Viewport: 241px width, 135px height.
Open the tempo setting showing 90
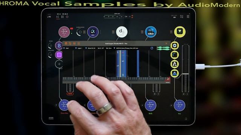(x=49, y=16)
